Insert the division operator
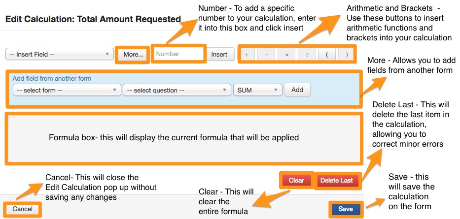The width and height of the screenshot is (460, 219). click(x=307, y=55)
